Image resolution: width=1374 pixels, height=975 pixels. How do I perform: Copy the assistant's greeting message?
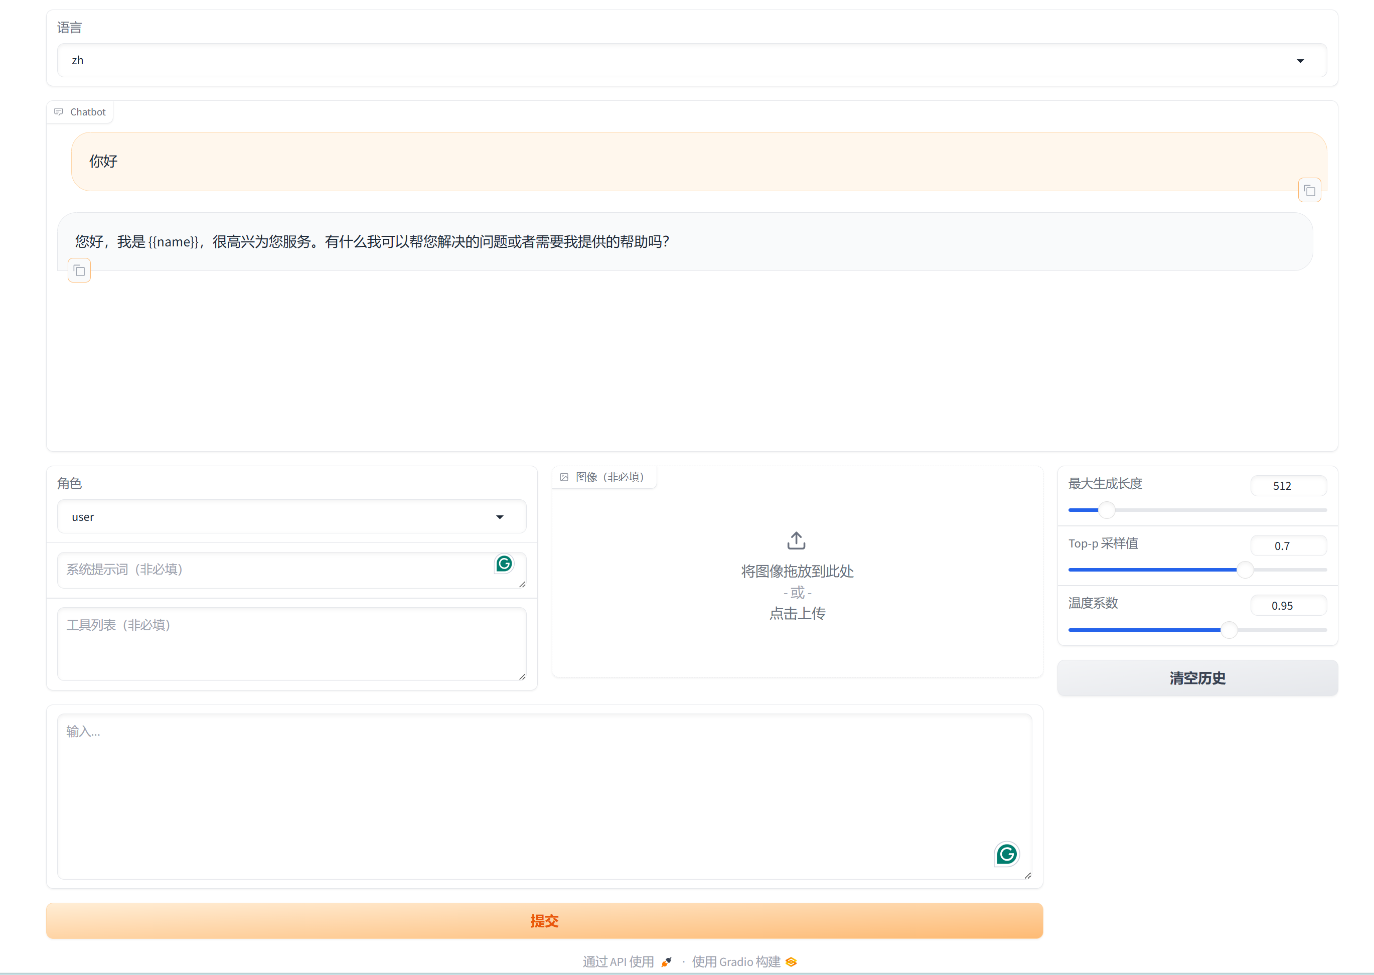point(79,270)
